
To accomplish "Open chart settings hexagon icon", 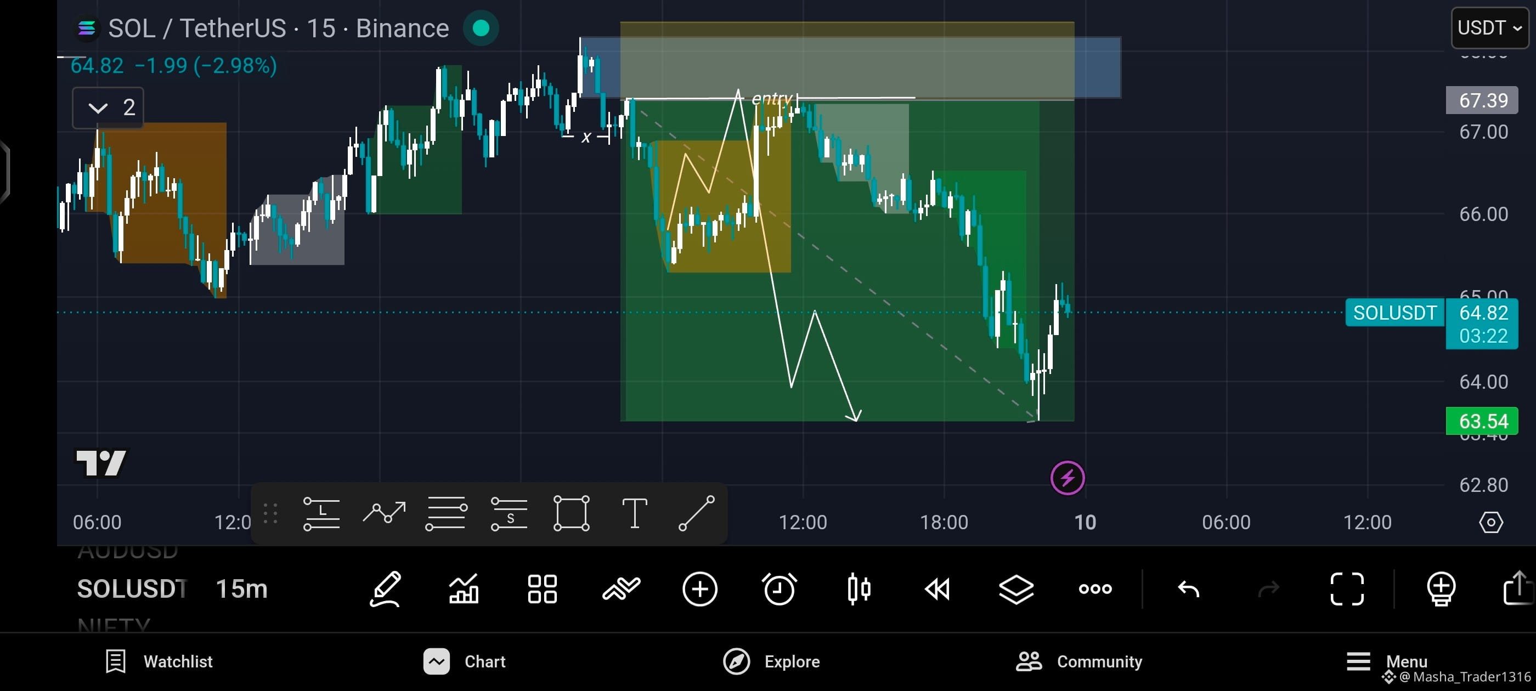I will (1490, 522).
